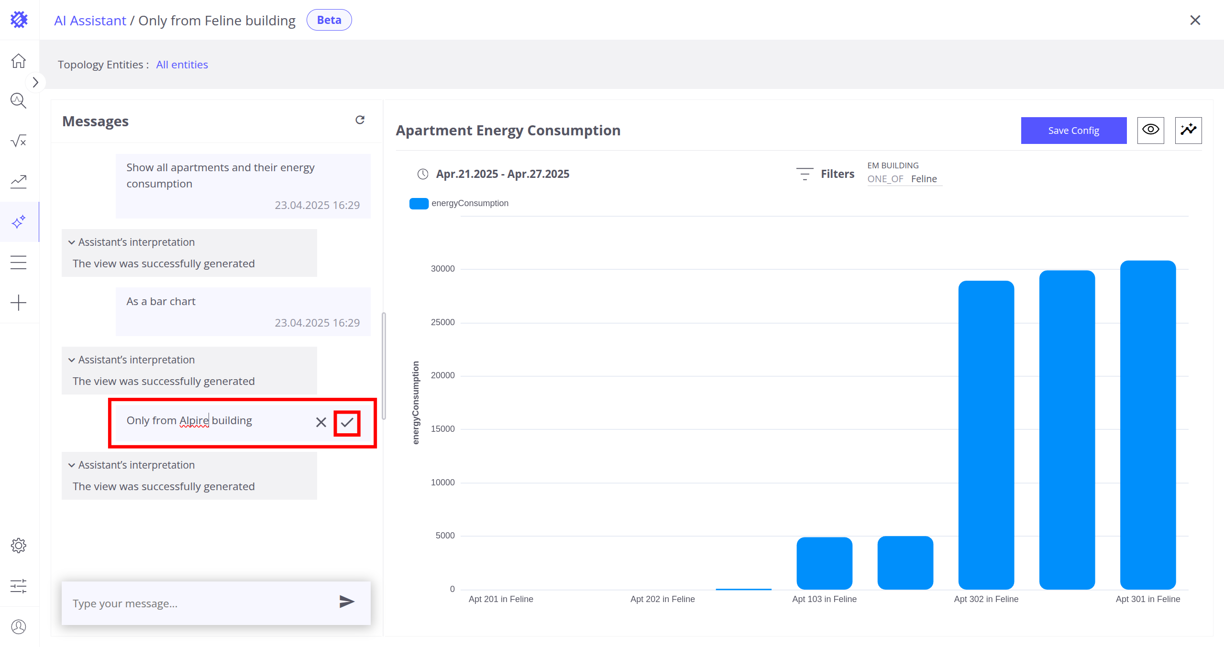Click the refresh messages icon

point(360,120)
